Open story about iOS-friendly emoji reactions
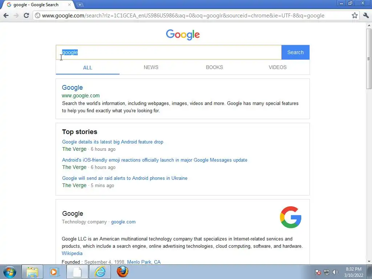 pyautogui.click(x=155, y=160)
